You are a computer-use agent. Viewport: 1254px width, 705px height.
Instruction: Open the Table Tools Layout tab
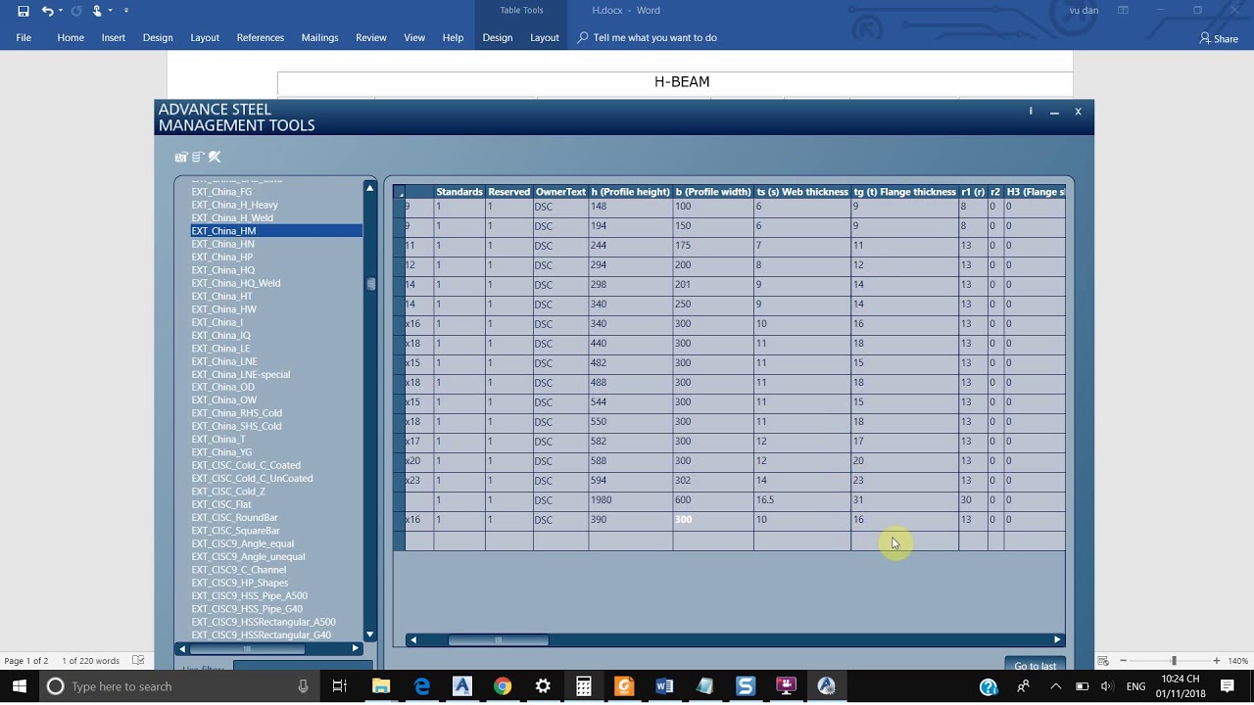(545, 37)
